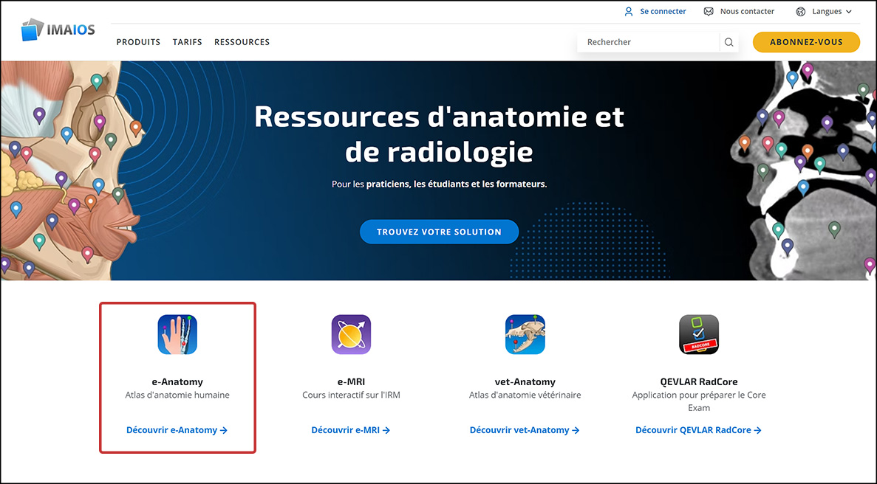The width and height of the screenshot is (877, 484).
Task: Expand the Langues dropdown chevron
Action: tap(849, 12)
